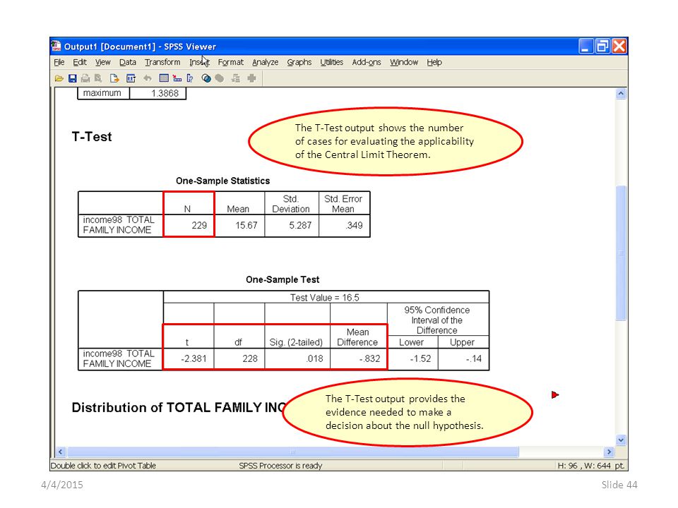This screenshot has height=508, width=678.
Task: Select the One-Sample Statistics table title
Action: pyautogui.click(x=222, y=181)
